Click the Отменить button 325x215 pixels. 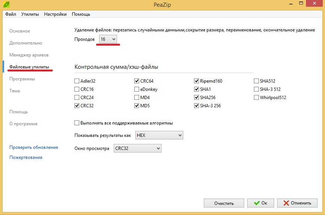pyautogui.click(x=297, y=203)
